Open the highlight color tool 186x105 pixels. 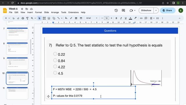135,18
